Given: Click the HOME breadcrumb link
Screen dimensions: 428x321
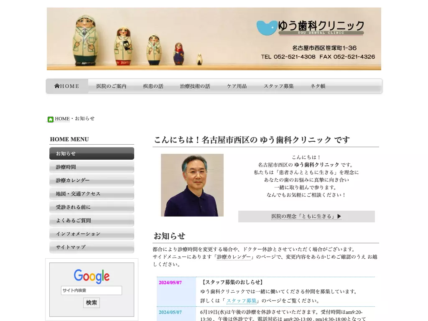Looking at the screenshot, I should pos(62,119).
